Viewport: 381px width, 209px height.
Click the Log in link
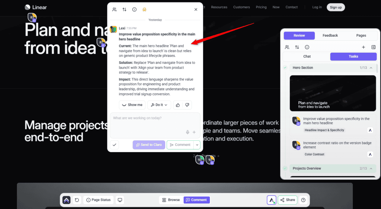pyautogui.click(x=317, y=7)
